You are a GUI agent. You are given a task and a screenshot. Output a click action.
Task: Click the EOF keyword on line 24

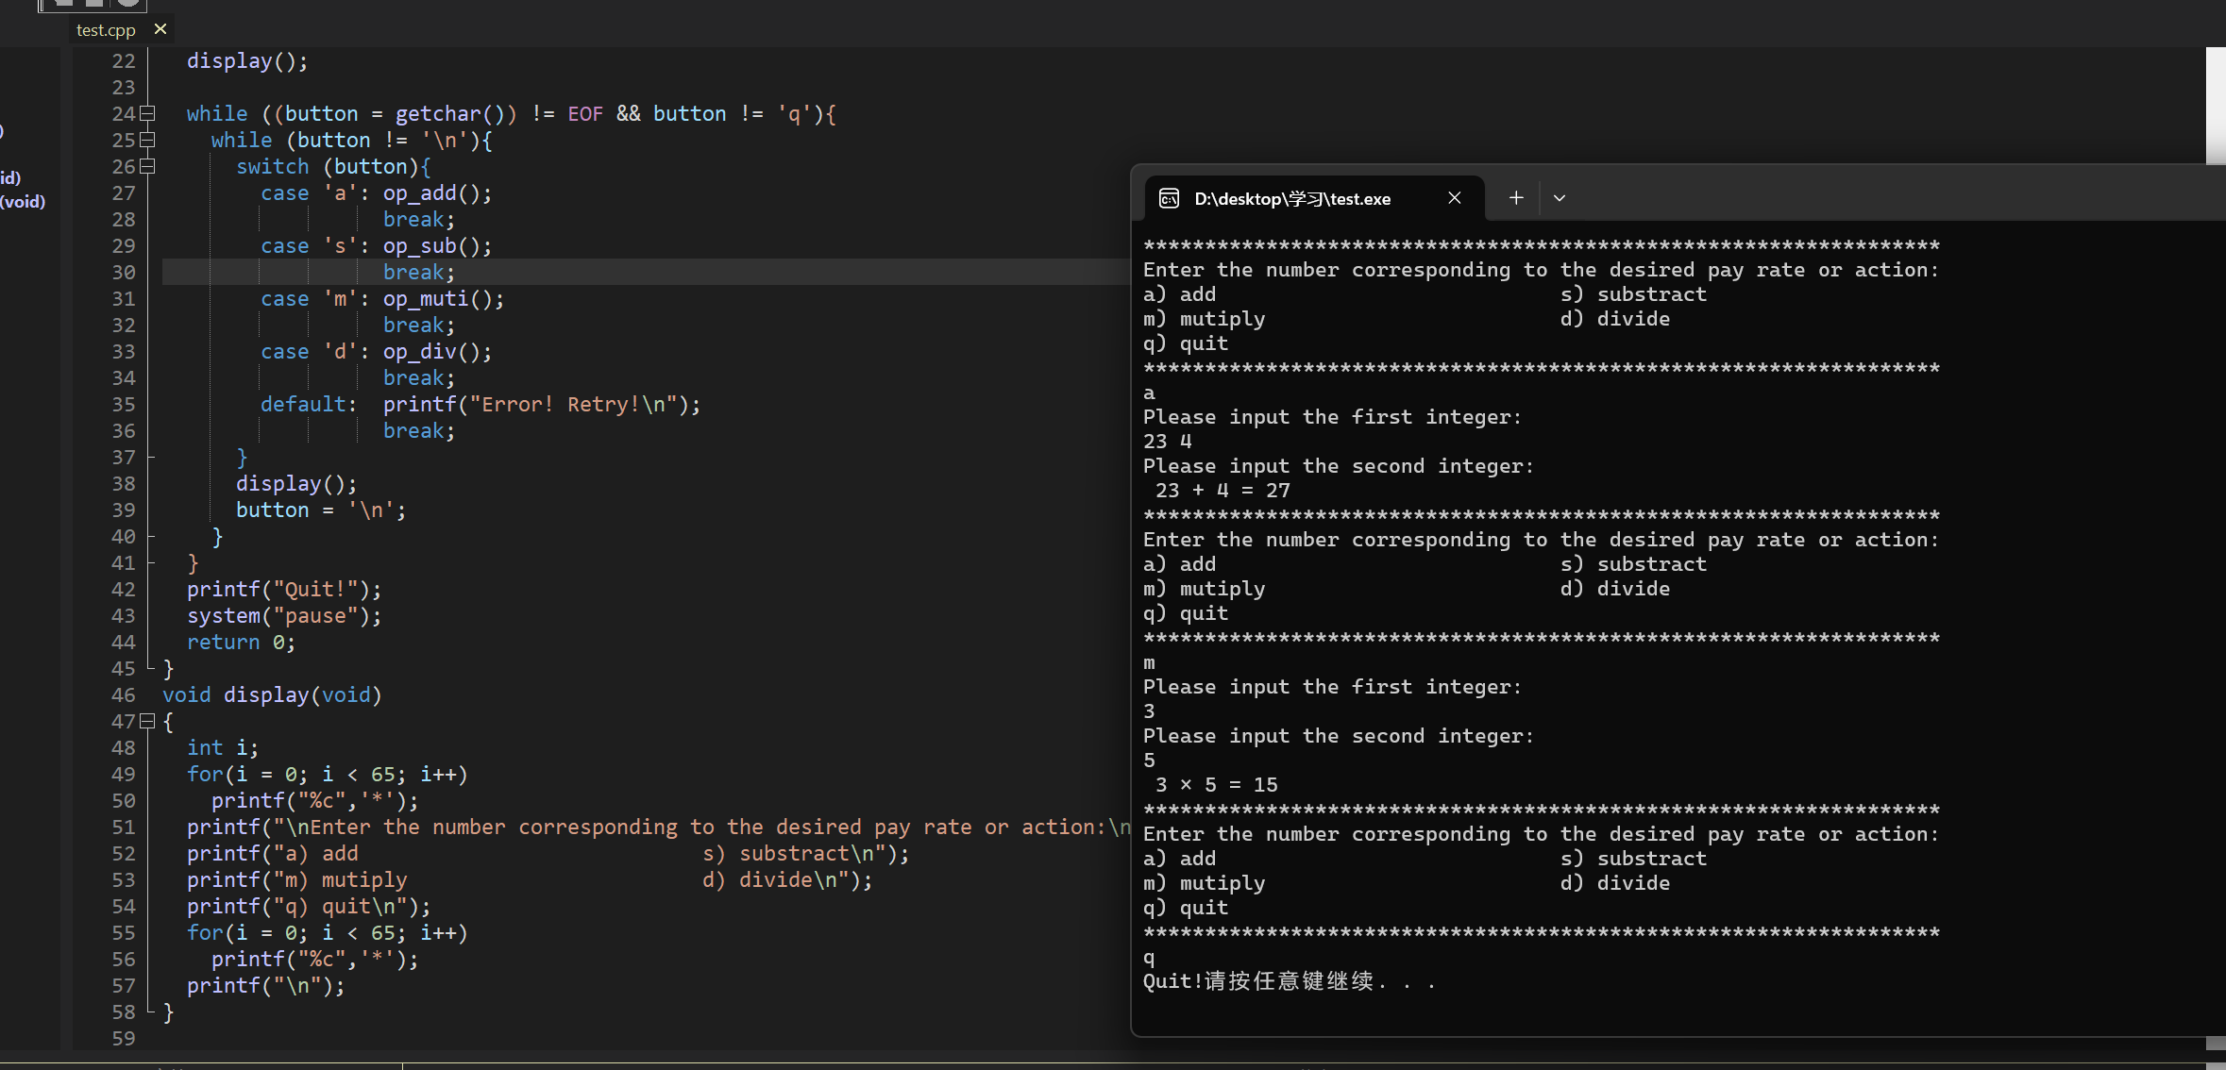585,114
